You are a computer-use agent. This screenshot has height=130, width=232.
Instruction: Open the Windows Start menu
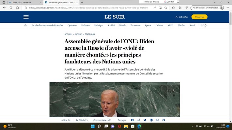(x=93, y=126)
